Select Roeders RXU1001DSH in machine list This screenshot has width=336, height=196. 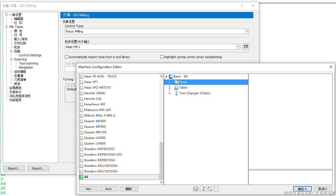tap(101, 166)
